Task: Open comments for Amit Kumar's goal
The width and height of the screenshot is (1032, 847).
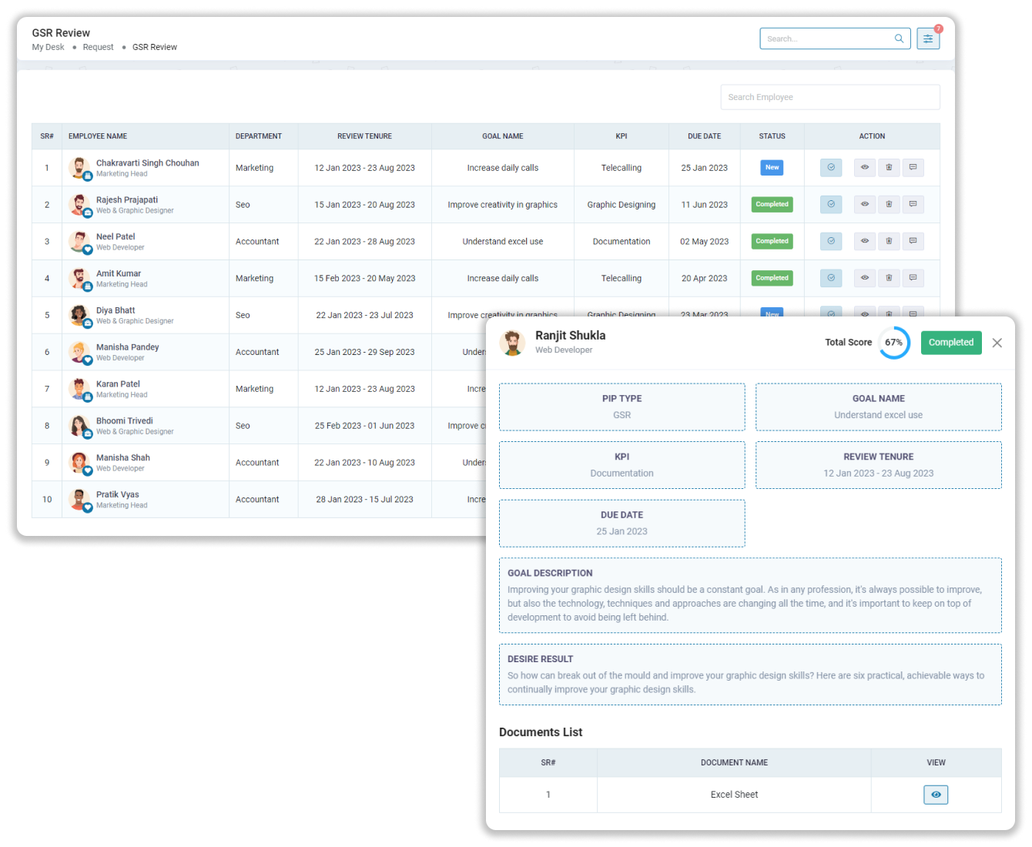Action: click(913, 278)
